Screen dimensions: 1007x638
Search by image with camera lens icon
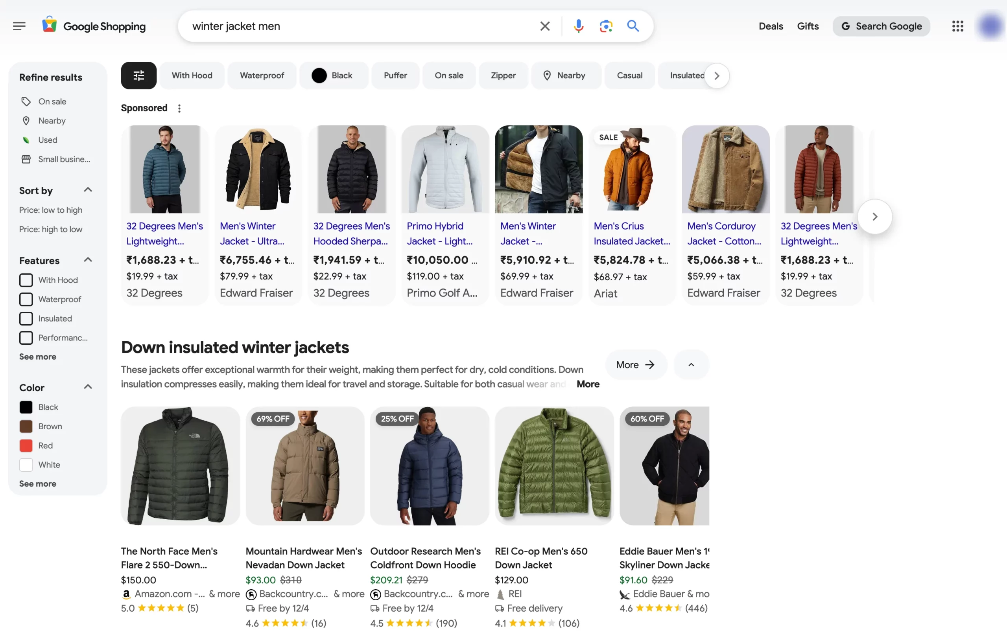tap(605, 26)
